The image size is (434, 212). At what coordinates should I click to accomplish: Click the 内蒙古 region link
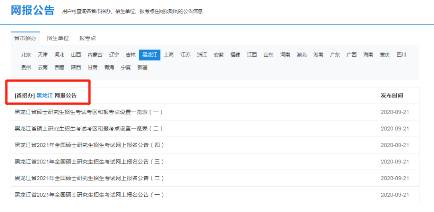coord(95,55)
